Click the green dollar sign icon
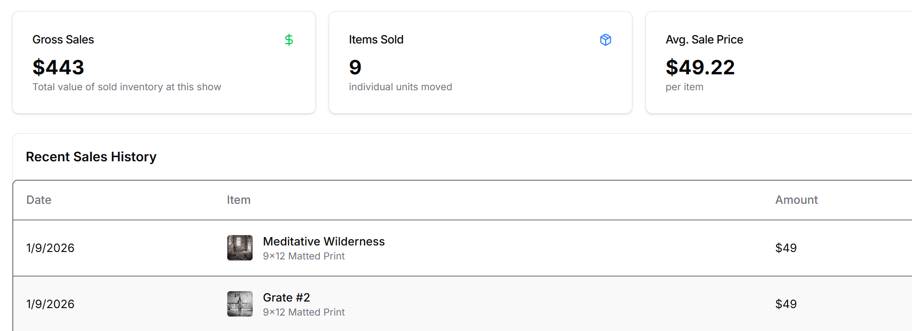912x331 pixels. [x=289, y=40]
